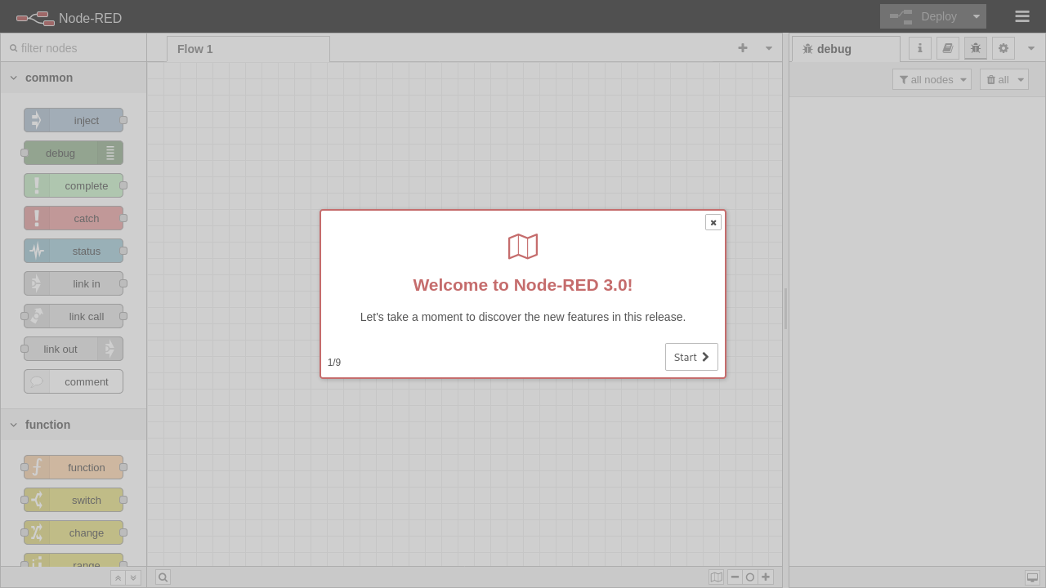This screenshot has width=1046, height=588.
Task: Select the catch node in palette
Action: tap(74, 218)
